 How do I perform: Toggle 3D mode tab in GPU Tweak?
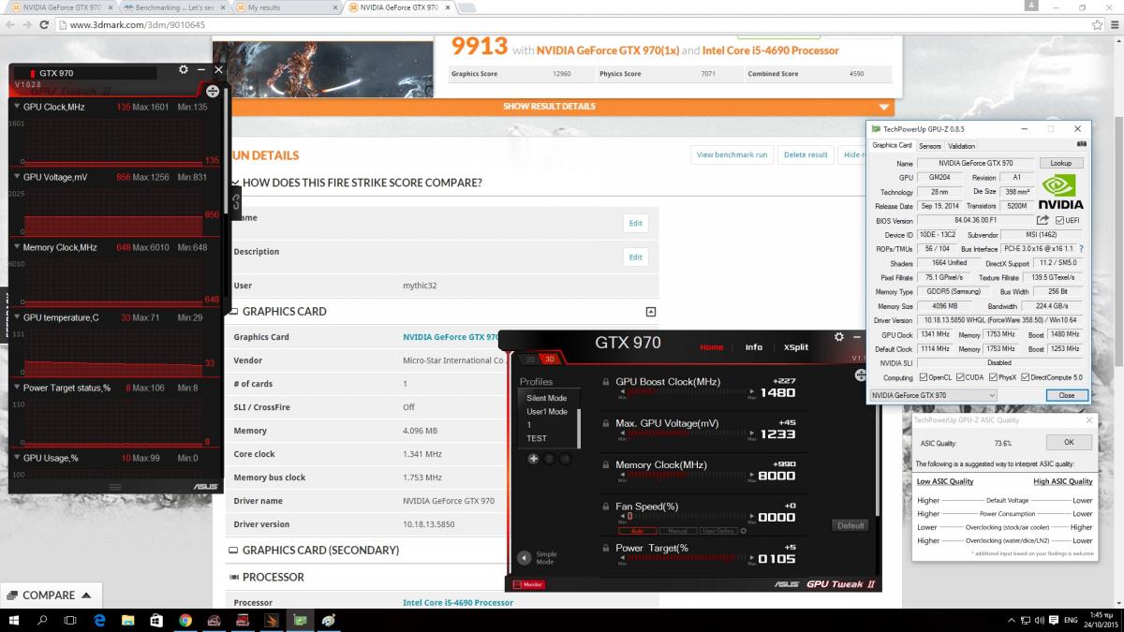coord(550,360)
